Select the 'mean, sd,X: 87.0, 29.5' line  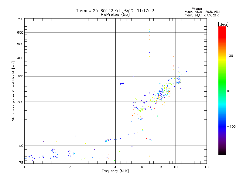(x=202, y=15)
